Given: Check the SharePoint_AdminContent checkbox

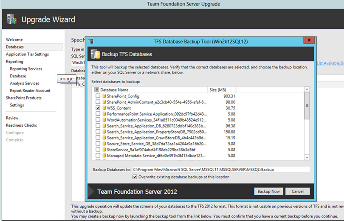Looking at the screenshot, I should 98,102.
